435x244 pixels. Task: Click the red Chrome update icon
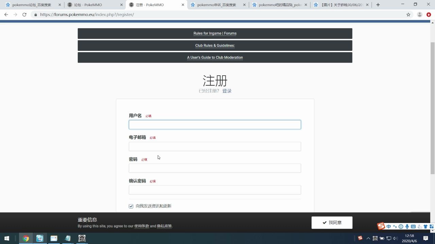429,15
